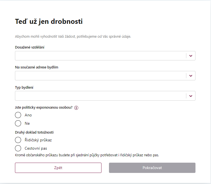211x184 pixels.
Task: Open the Na současné adrese bydlím select field
Action: 105,76
